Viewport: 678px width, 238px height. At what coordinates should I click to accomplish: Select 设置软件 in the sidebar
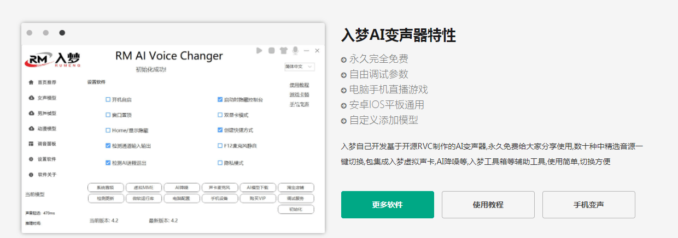tap(47, 159)
